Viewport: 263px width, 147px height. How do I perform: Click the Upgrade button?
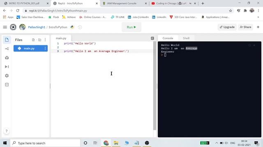[227, 27]
